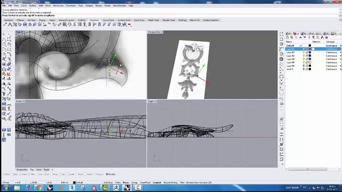
Task: Add new viewport tab with plus button
Action: tap(52, 170)
